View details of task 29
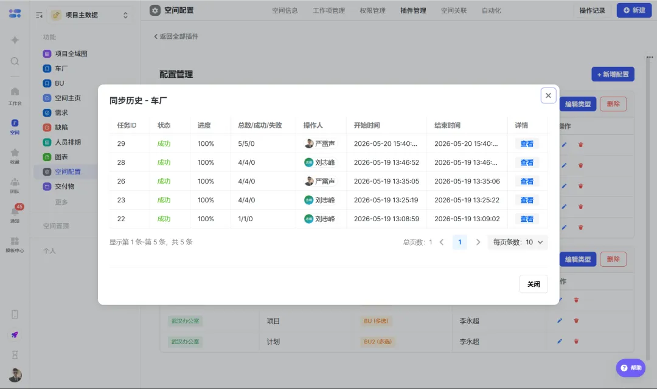Screen dimensions: 657x389 click(x=527, y=143)
